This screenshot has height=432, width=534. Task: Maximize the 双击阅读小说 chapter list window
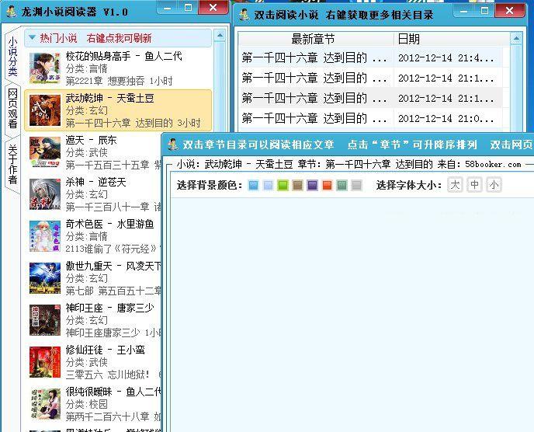[484, 11]
